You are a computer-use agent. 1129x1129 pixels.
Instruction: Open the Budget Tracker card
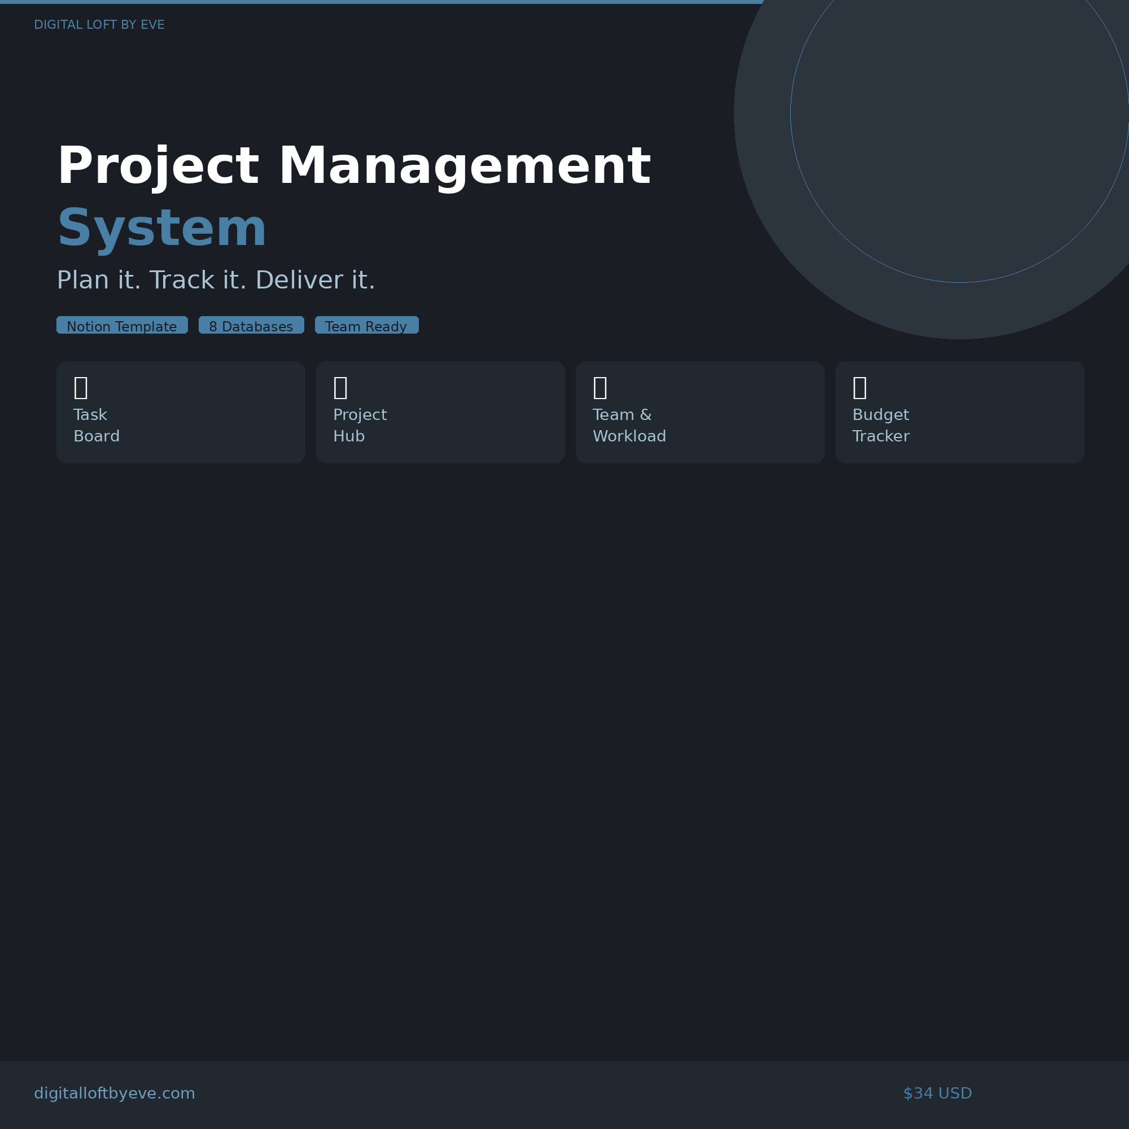pos(960,412)
